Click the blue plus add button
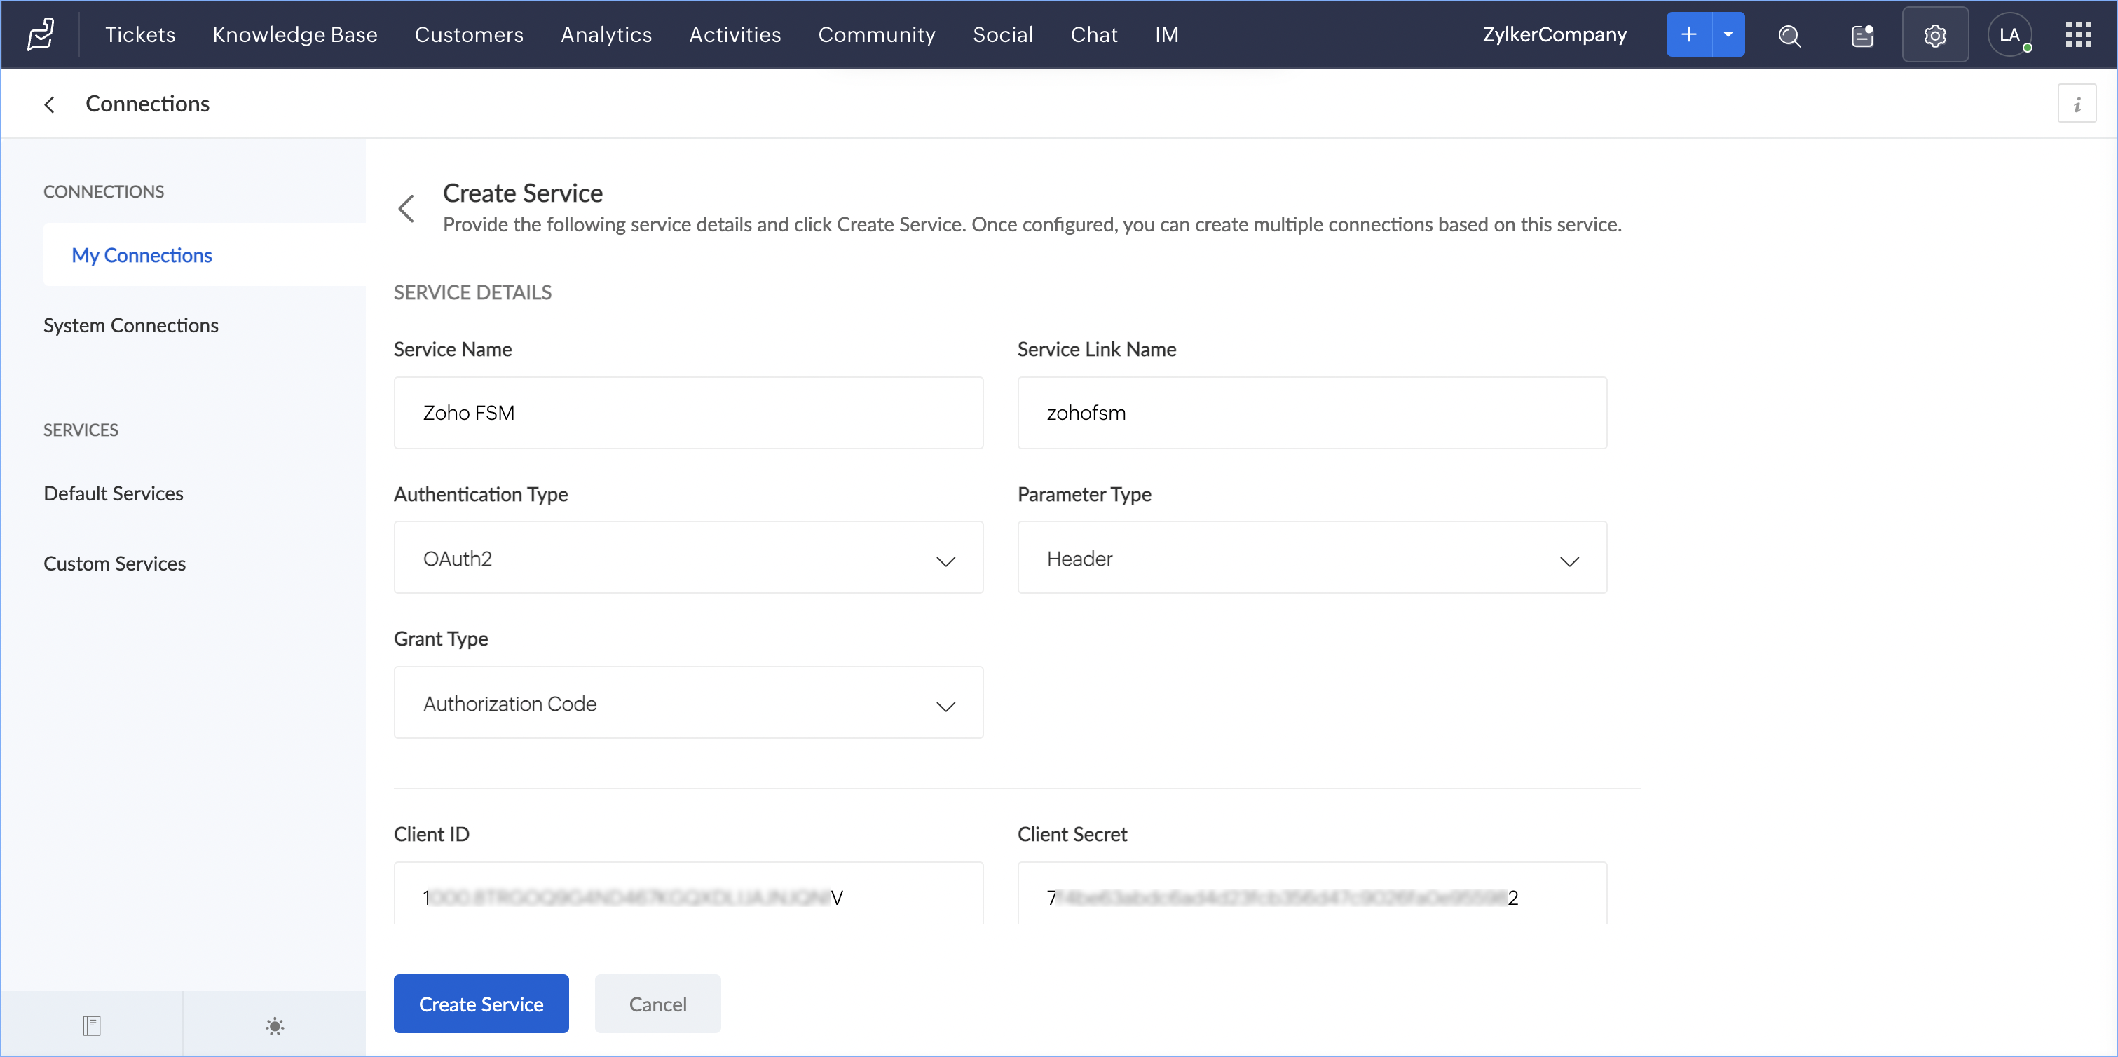Image resolution: width=2118 pixels, height=1057 pixels. pyautogui.click(x=1689, y=34)
